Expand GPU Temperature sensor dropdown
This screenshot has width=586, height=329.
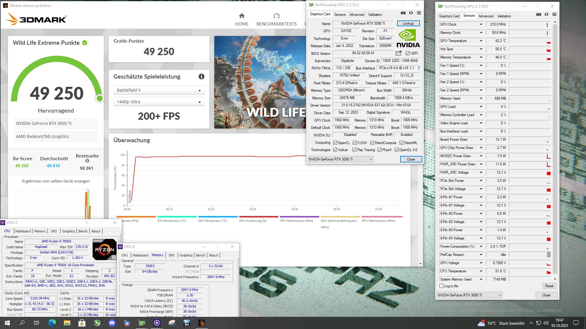(481, 41)
